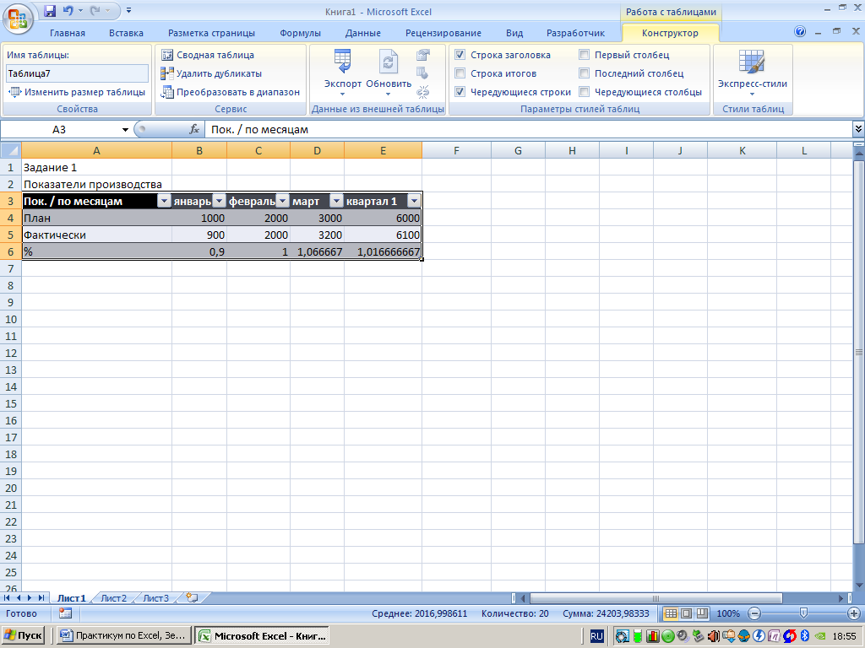This screenshot has height=648, width=865.
Task: Click the insert function fx icon
Action: pos(194,129)
